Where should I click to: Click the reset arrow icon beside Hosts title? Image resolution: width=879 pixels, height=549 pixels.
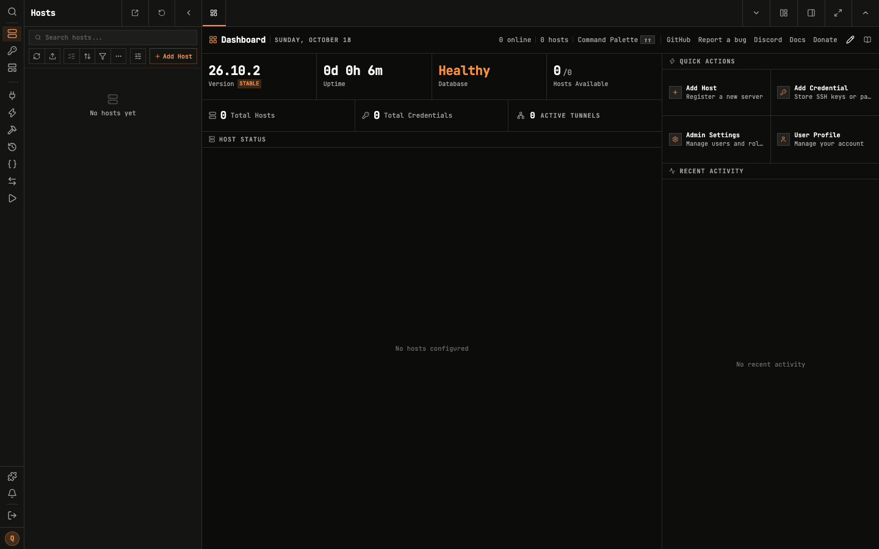coord(162,13)
